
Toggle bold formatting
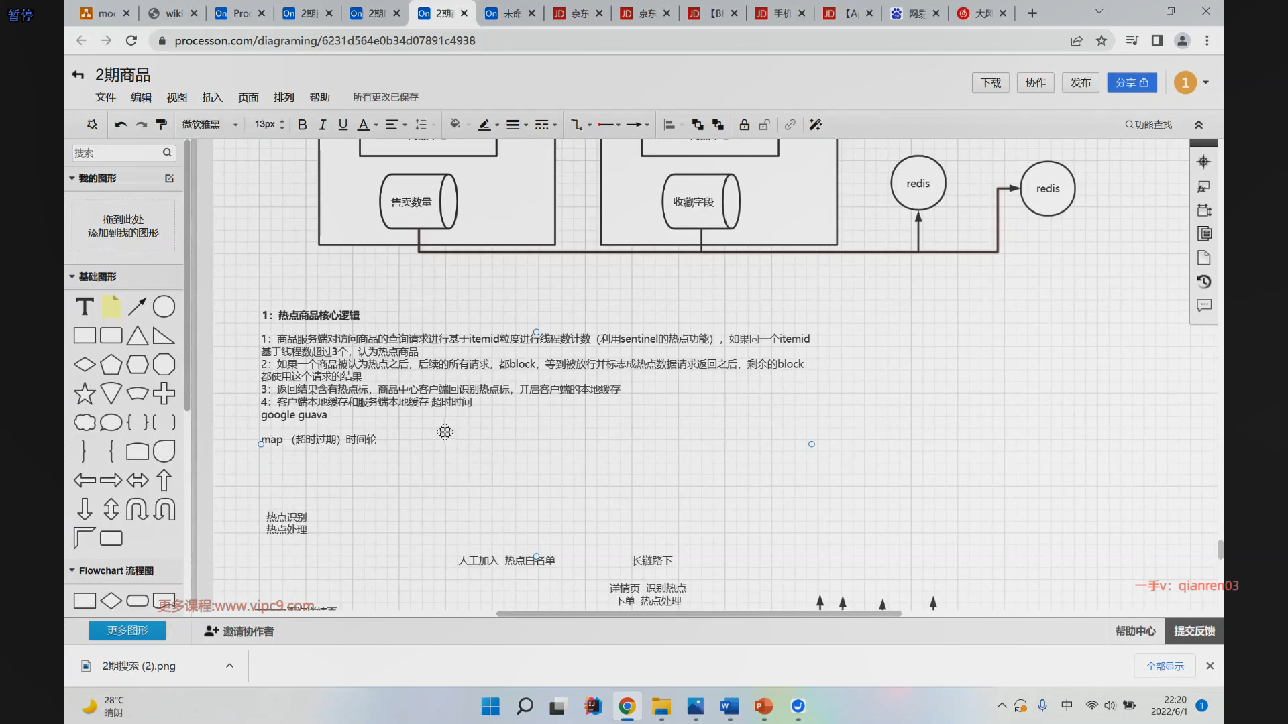coord(303,125)
